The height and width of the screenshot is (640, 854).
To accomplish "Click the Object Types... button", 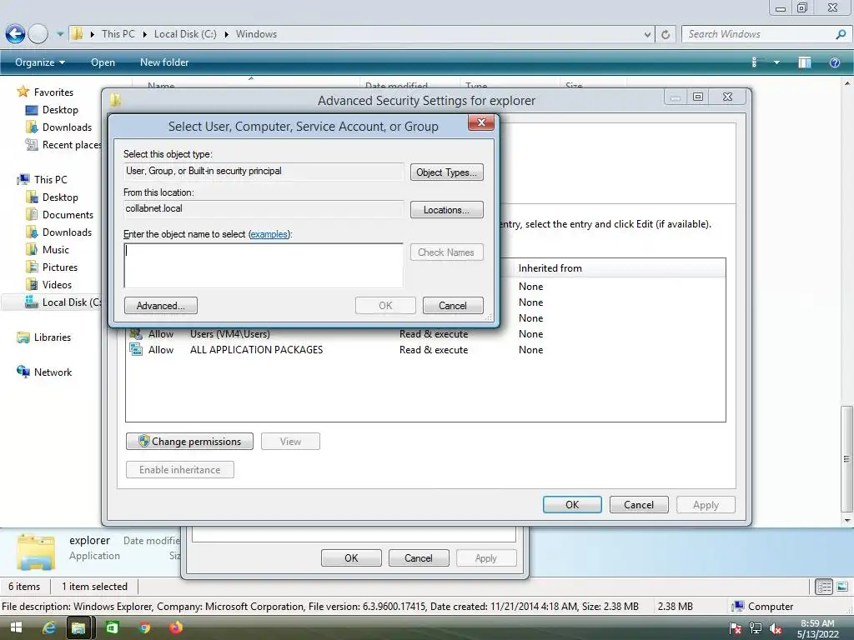I will 447,172.
